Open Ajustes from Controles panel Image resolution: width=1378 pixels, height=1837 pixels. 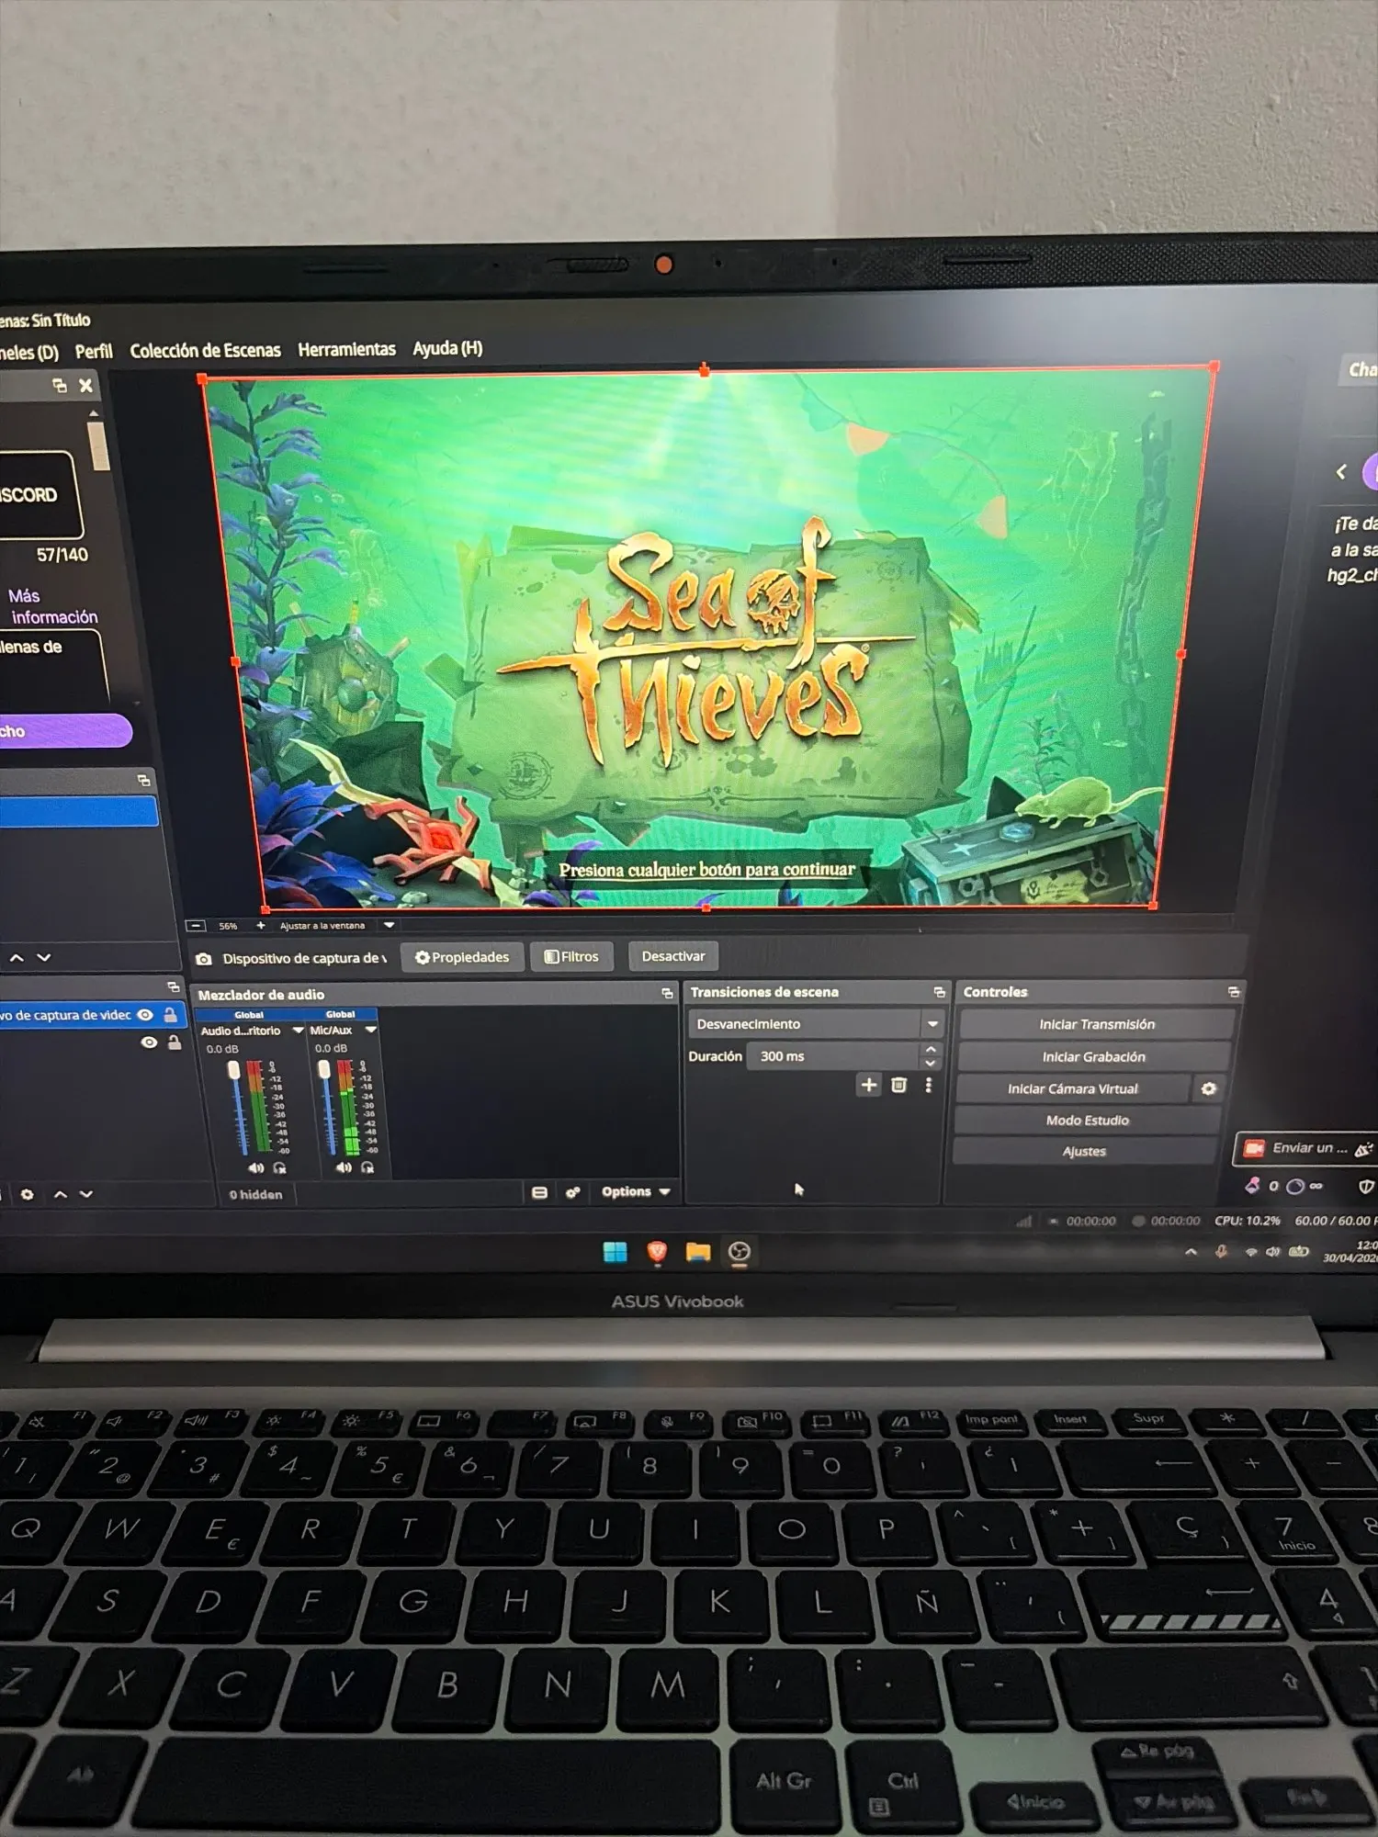point(1085,1151)
